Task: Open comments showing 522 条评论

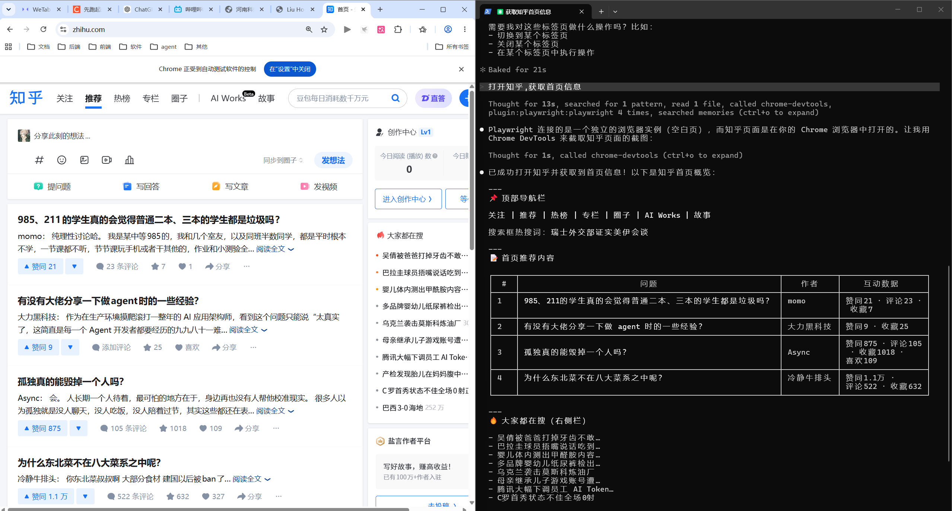Action: 130,496
